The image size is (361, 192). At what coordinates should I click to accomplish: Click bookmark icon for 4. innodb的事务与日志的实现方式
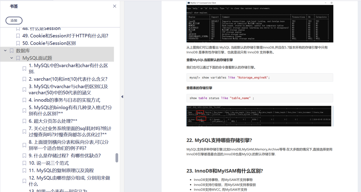coord(24,100)
